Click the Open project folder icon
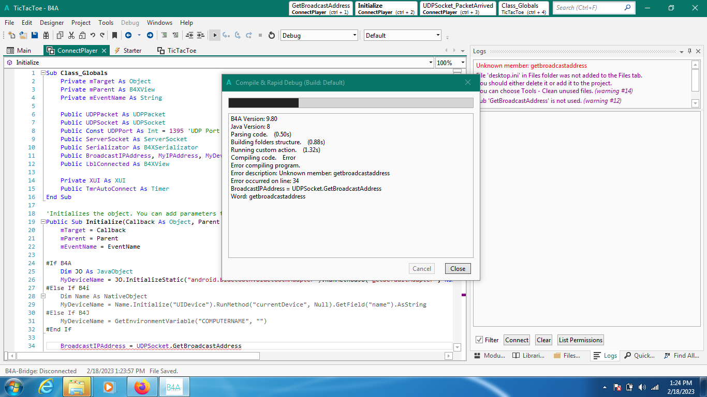 coord(23,35)
